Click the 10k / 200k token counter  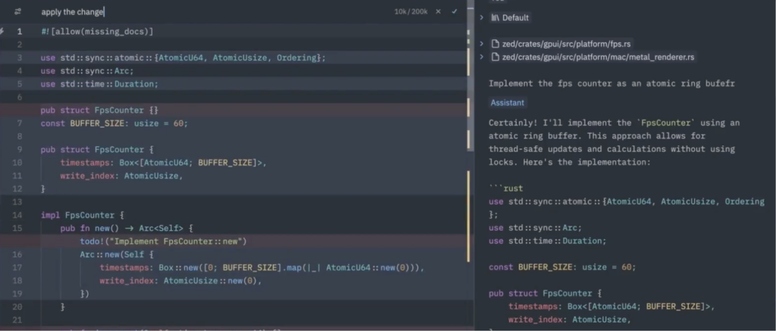pyautogui.click(x=411, y=11)
